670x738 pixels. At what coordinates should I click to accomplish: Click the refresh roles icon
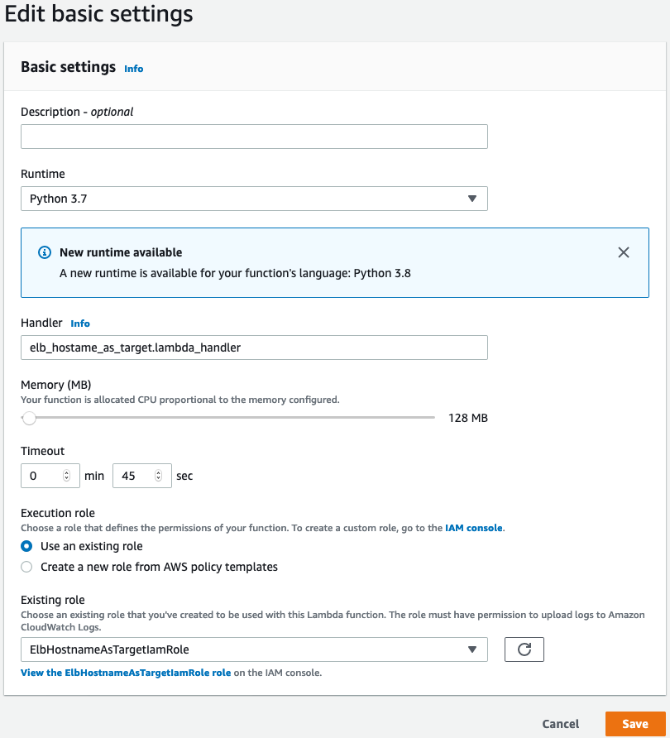coord(524,649)
